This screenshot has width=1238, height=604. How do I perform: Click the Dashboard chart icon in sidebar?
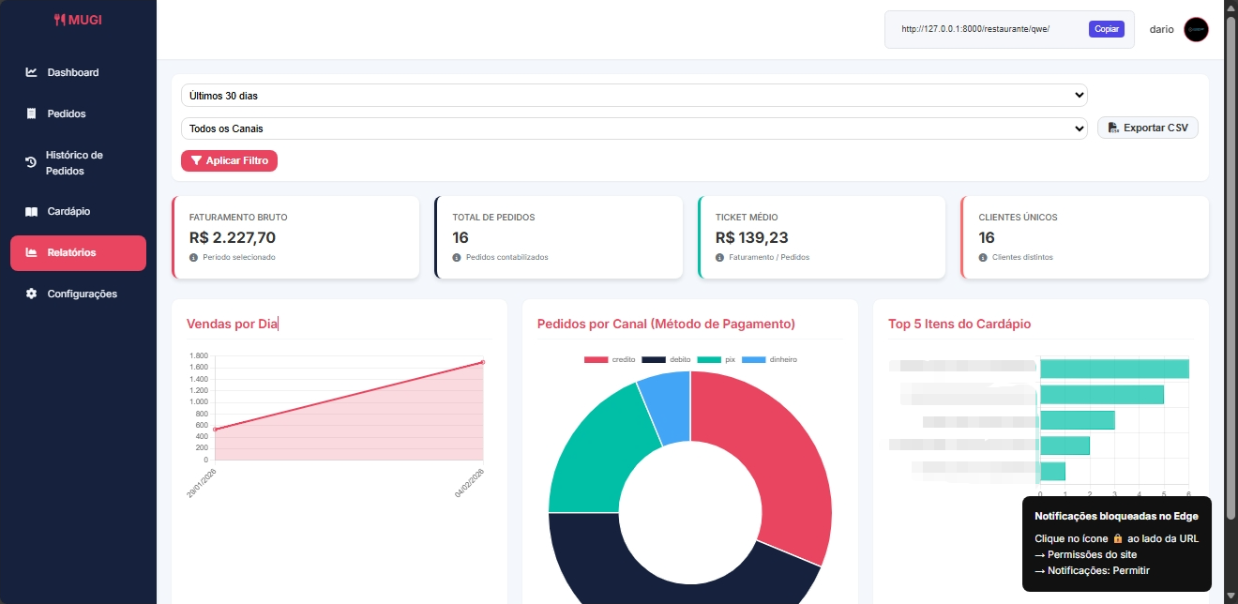(x=31, y=72)
